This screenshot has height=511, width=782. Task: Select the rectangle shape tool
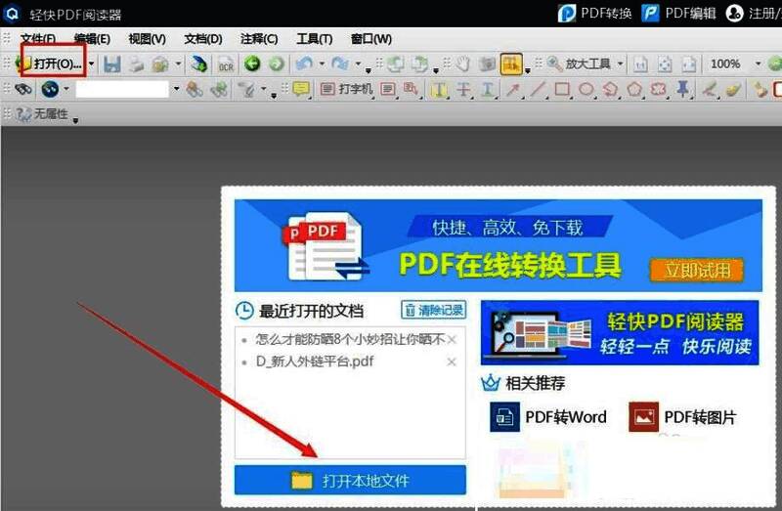pos(562,89)
